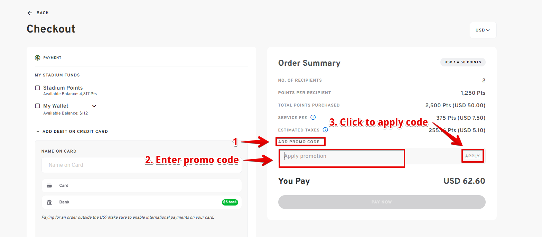The width and height of the screenshot is (542, 237).
Task: Check the My Wallet checkbox
Action: 38,106
